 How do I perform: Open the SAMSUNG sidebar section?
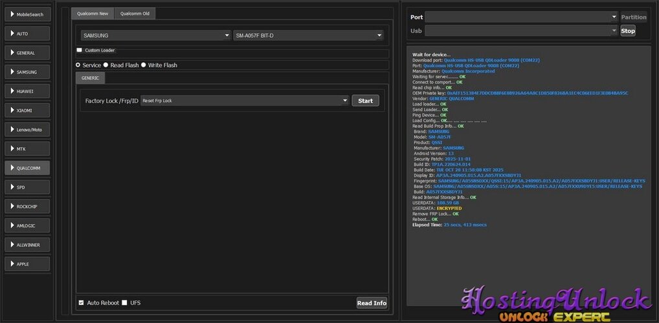pyautogui.click(x=27, y=72)
